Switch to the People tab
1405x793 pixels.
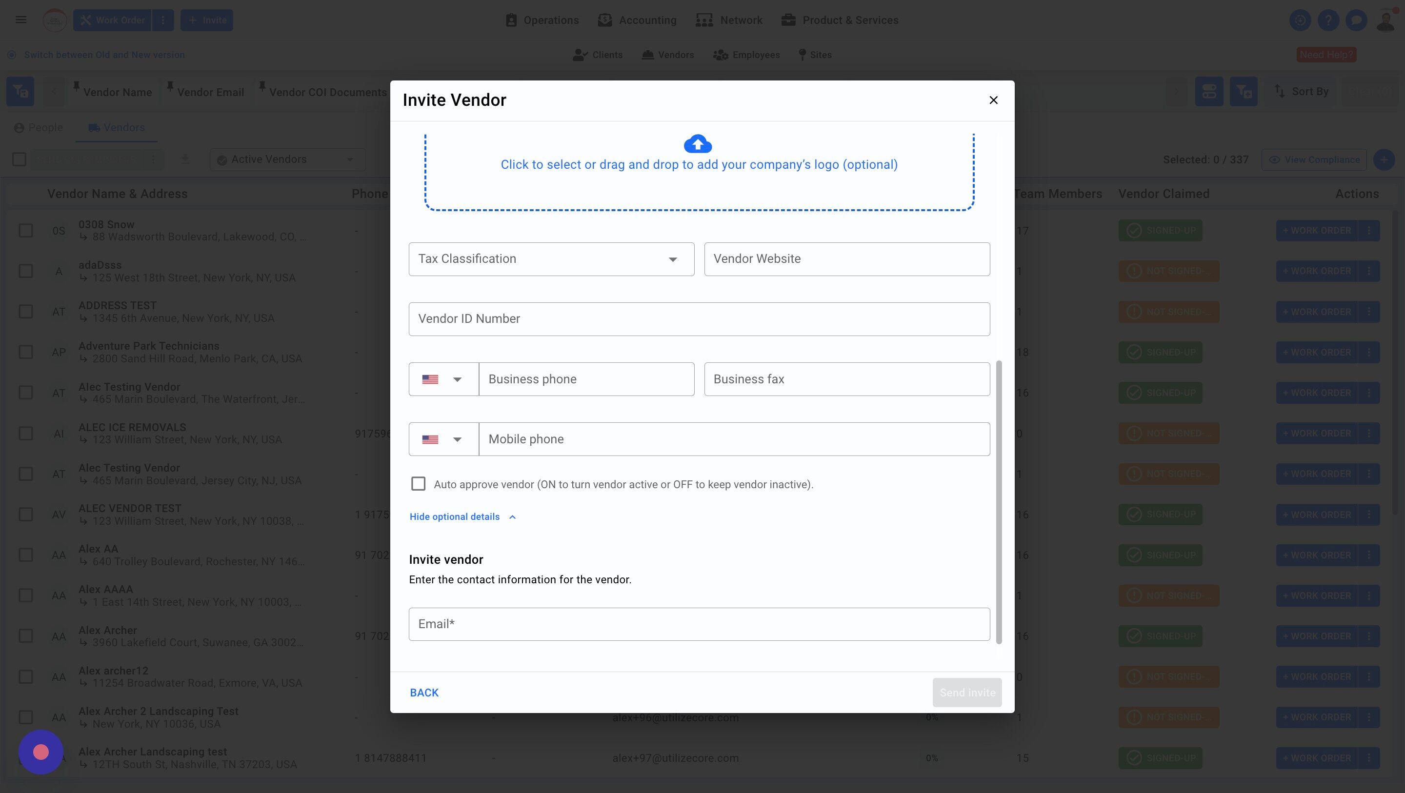pyautogui.click(x=38, y=128)
